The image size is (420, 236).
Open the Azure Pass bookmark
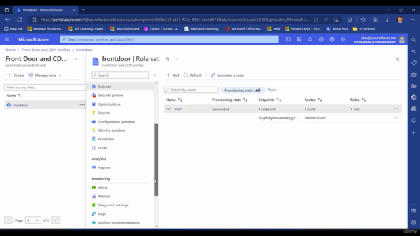tap(337, 29)
